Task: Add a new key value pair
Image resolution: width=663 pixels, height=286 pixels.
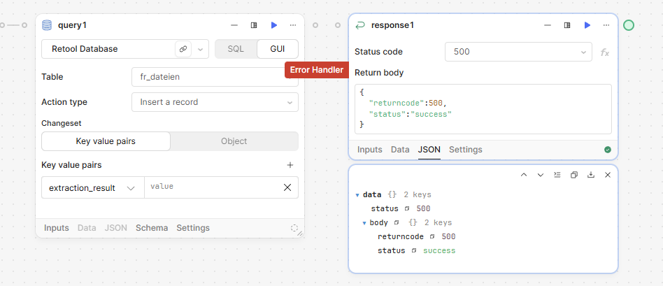Action: click(290, 165)
